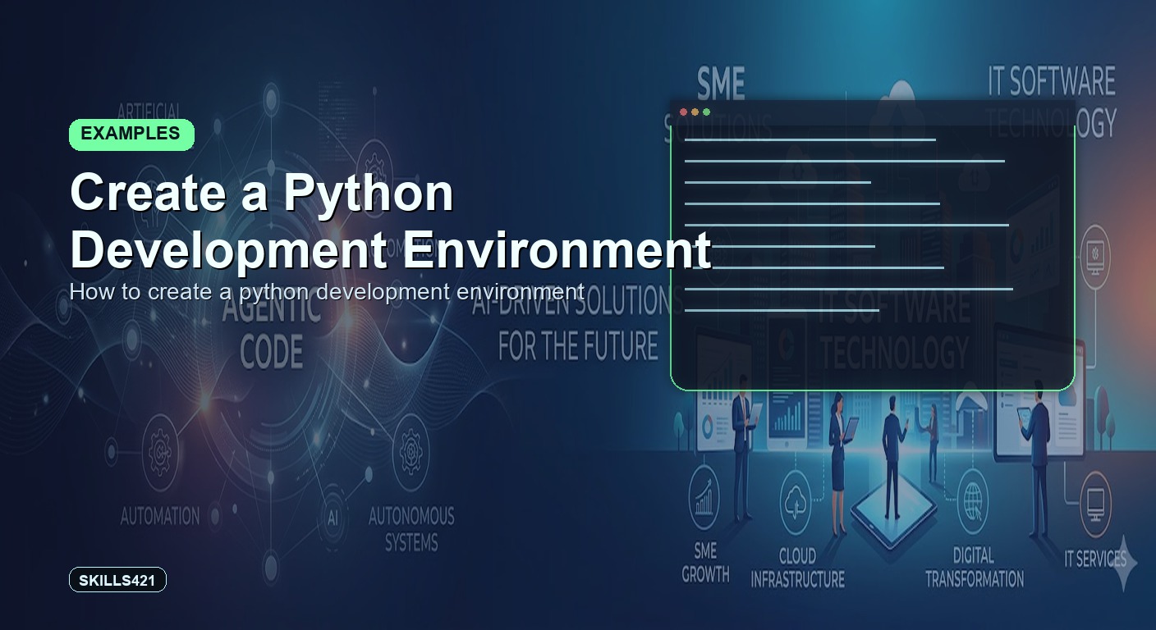Click the yellow dot in code window

tap(695, 112)
